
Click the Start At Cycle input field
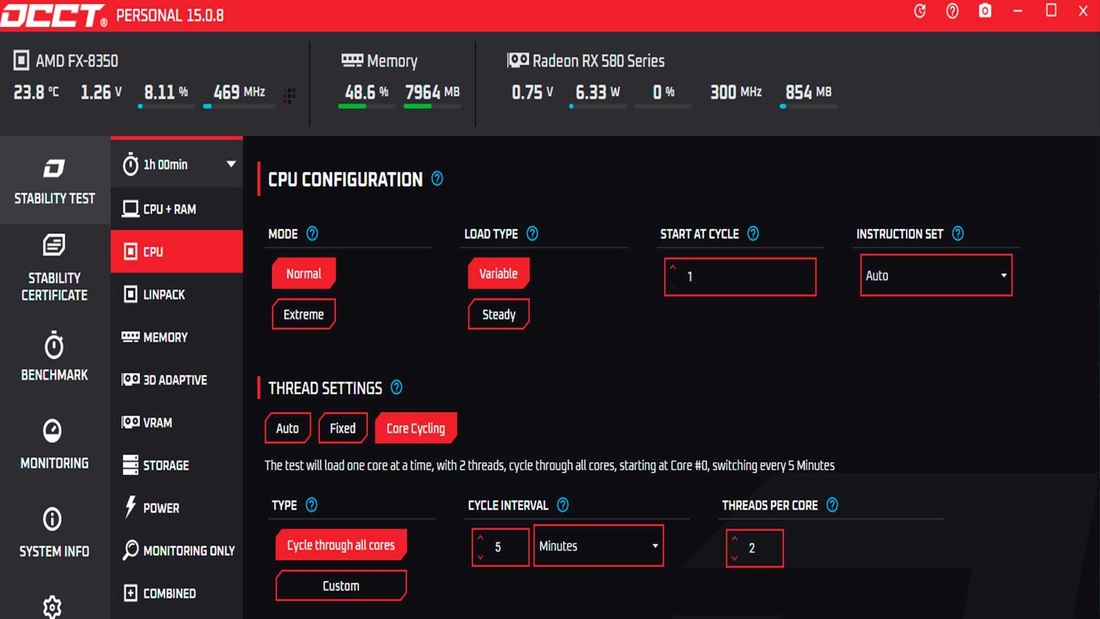[x=745, y=277]
